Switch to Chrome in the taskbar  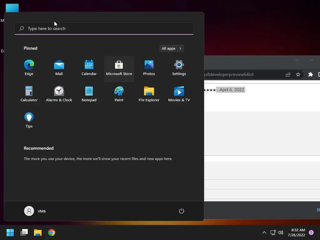click(x=52, y=232)
